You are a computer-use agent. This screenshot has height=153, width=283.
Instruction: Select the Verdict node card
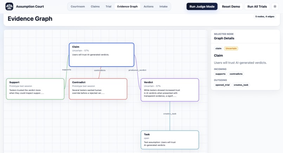170,90
